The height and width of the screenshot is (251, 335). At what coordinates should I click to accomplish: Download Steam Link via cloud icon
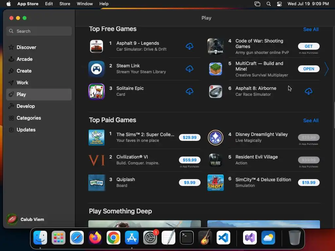click(189, 69)
